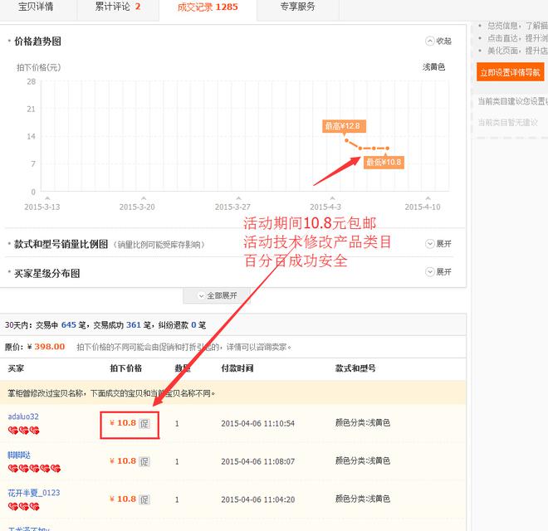The width and height of the screenshot is (548, 531).
Task: Expand the 买家星级分布图 section
Action: tap(438, 272)
